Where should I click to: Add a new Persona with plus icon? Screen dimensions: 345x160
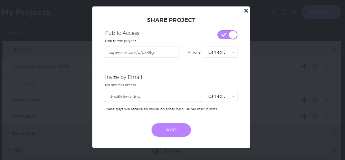(304, 117)
